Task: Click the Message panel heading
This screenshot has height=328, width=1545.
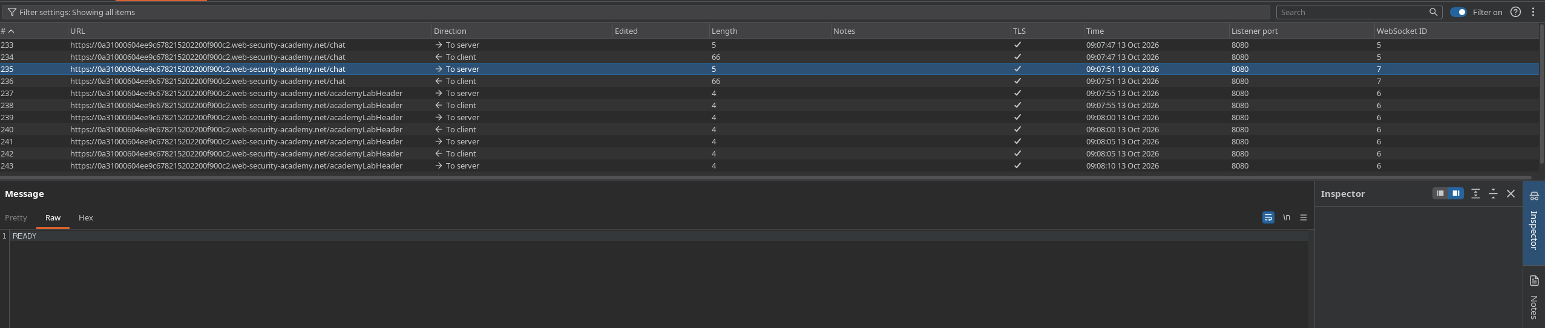Action: [x=24, y=194]
